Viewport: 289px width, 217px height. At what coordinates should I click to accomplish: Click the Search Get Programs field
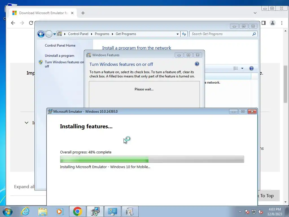[x=221, y=34]
